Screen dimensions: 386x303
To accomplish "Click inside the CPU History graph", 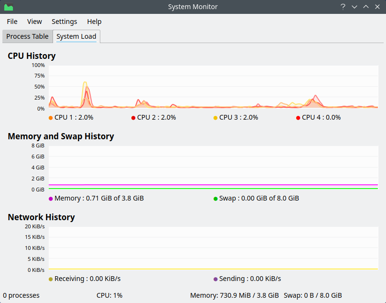I will tap(213, 87).
